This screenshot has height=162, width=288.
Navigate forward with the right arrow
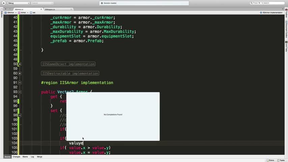[10, 9]
